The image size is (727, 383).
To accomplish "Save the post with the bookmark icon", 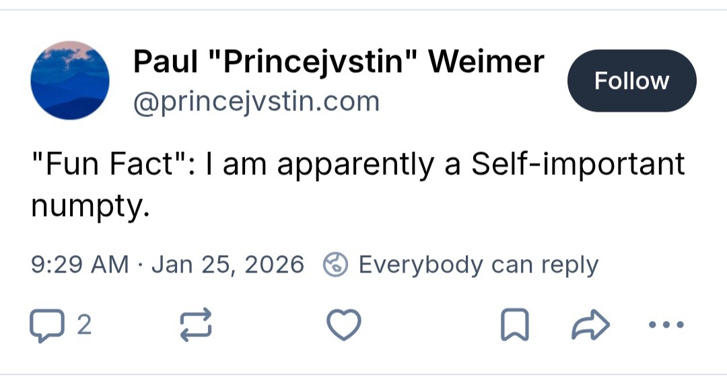I will 515,326.
